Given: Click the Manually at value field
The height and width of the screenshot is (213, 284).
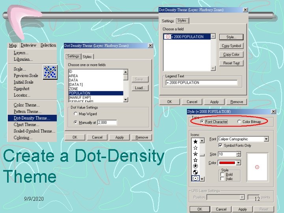Looking at the screenshot, I should pyautogui.click(x=107, y=122).
